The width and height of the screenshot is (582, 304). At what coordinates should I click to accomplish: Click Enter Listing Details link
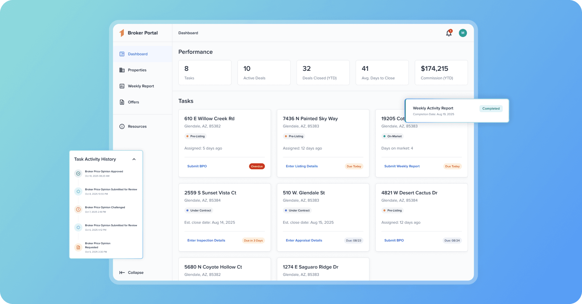301,166
